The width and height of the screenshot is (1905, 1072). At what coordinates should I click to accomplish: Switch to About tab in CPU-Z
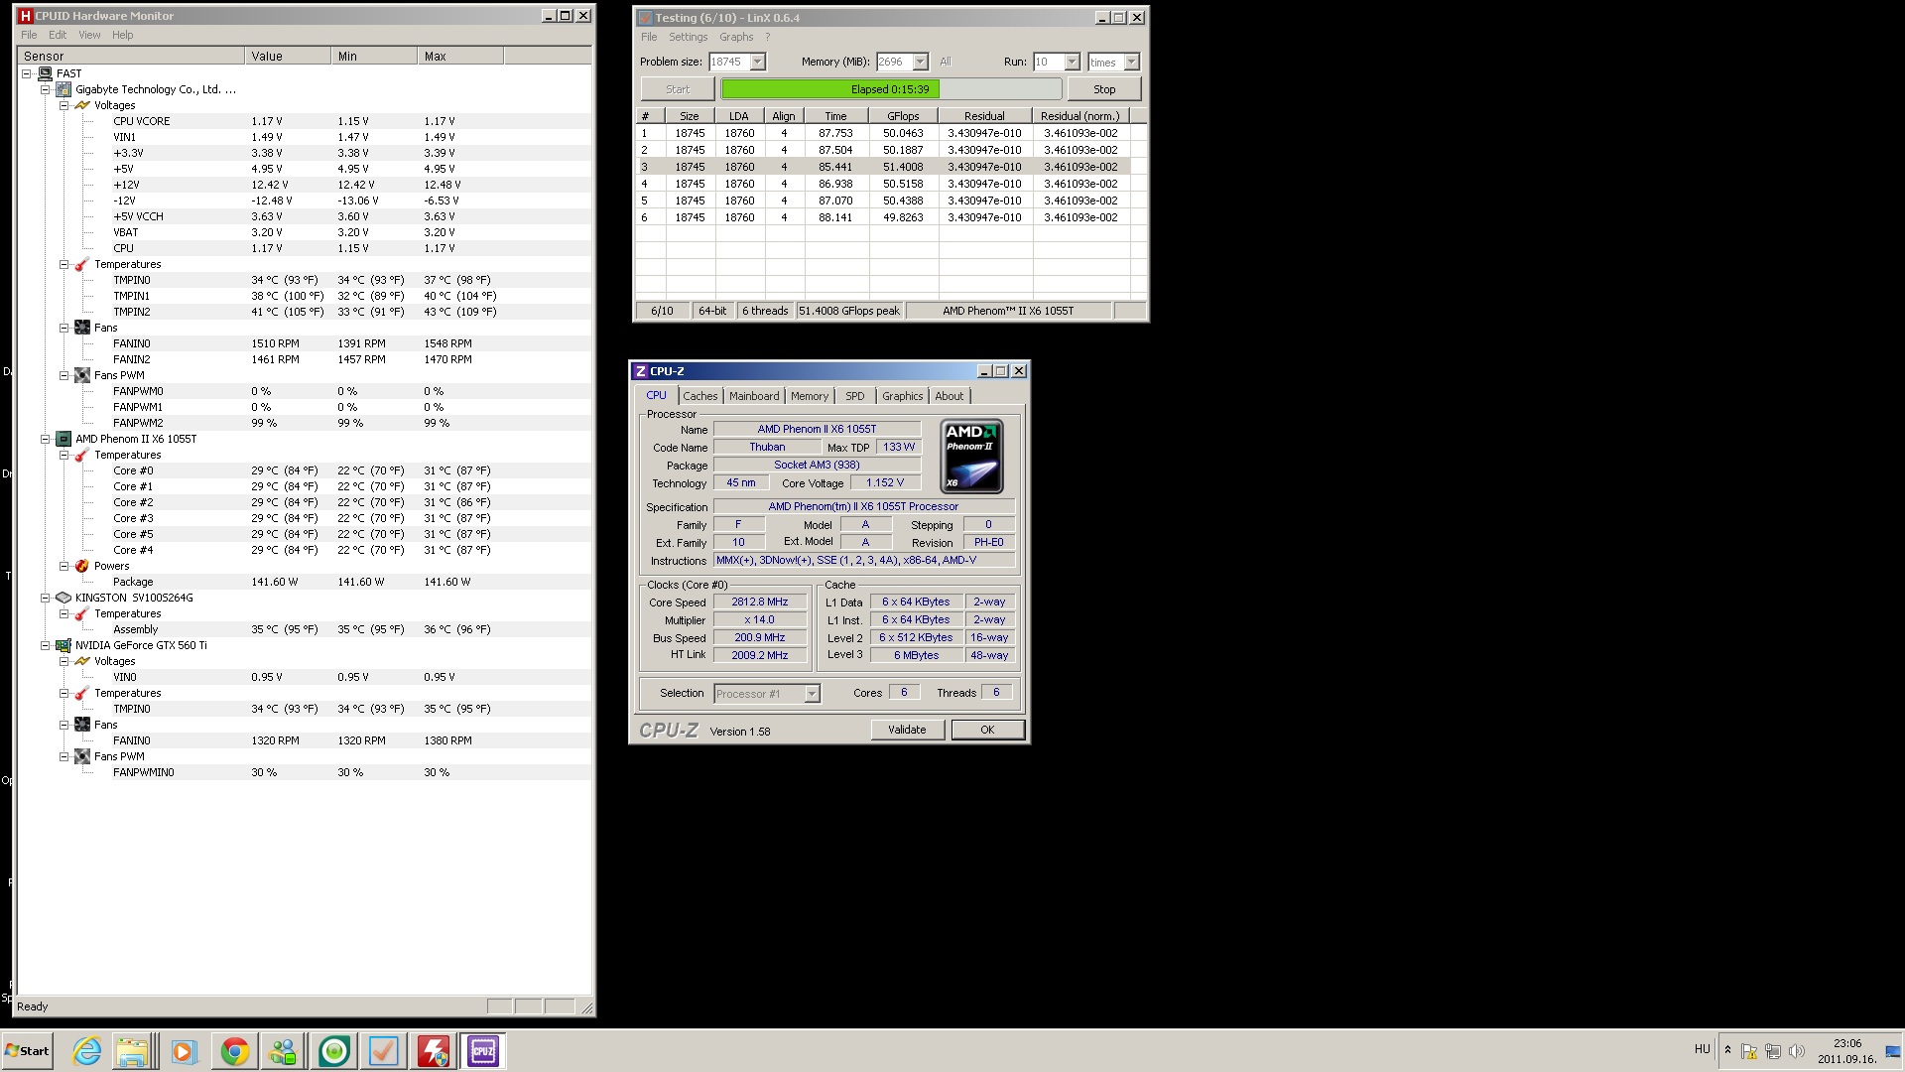pos(949,396)
